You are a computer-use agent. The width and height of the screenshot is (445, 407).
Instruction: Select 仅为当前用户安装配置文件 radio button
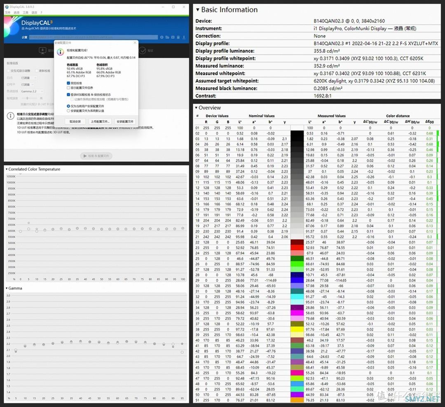(68, 106)
